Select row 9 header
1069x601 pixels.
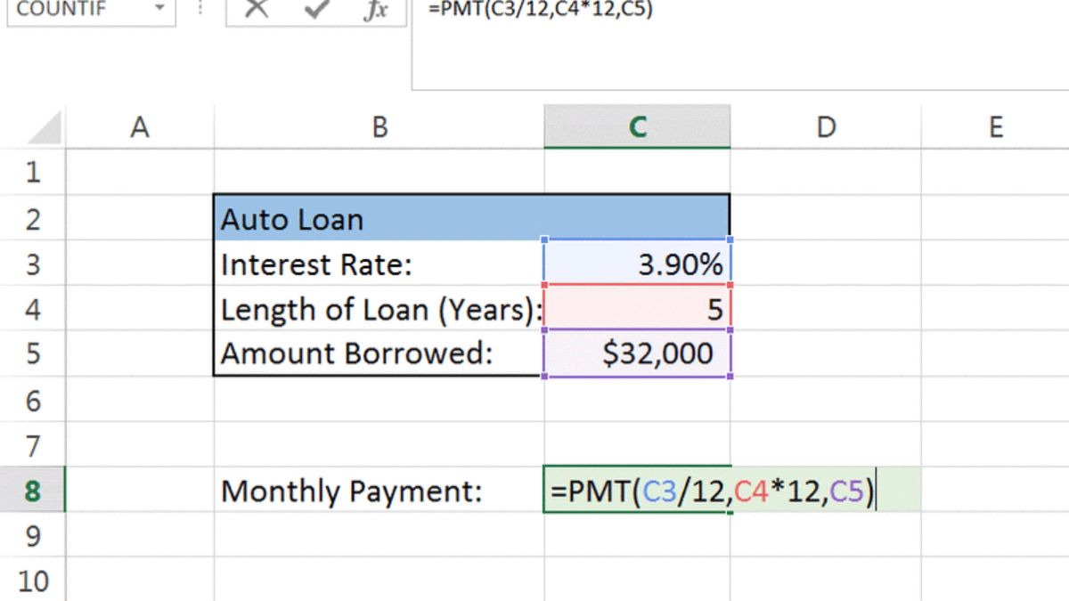(x=32, y=536)
